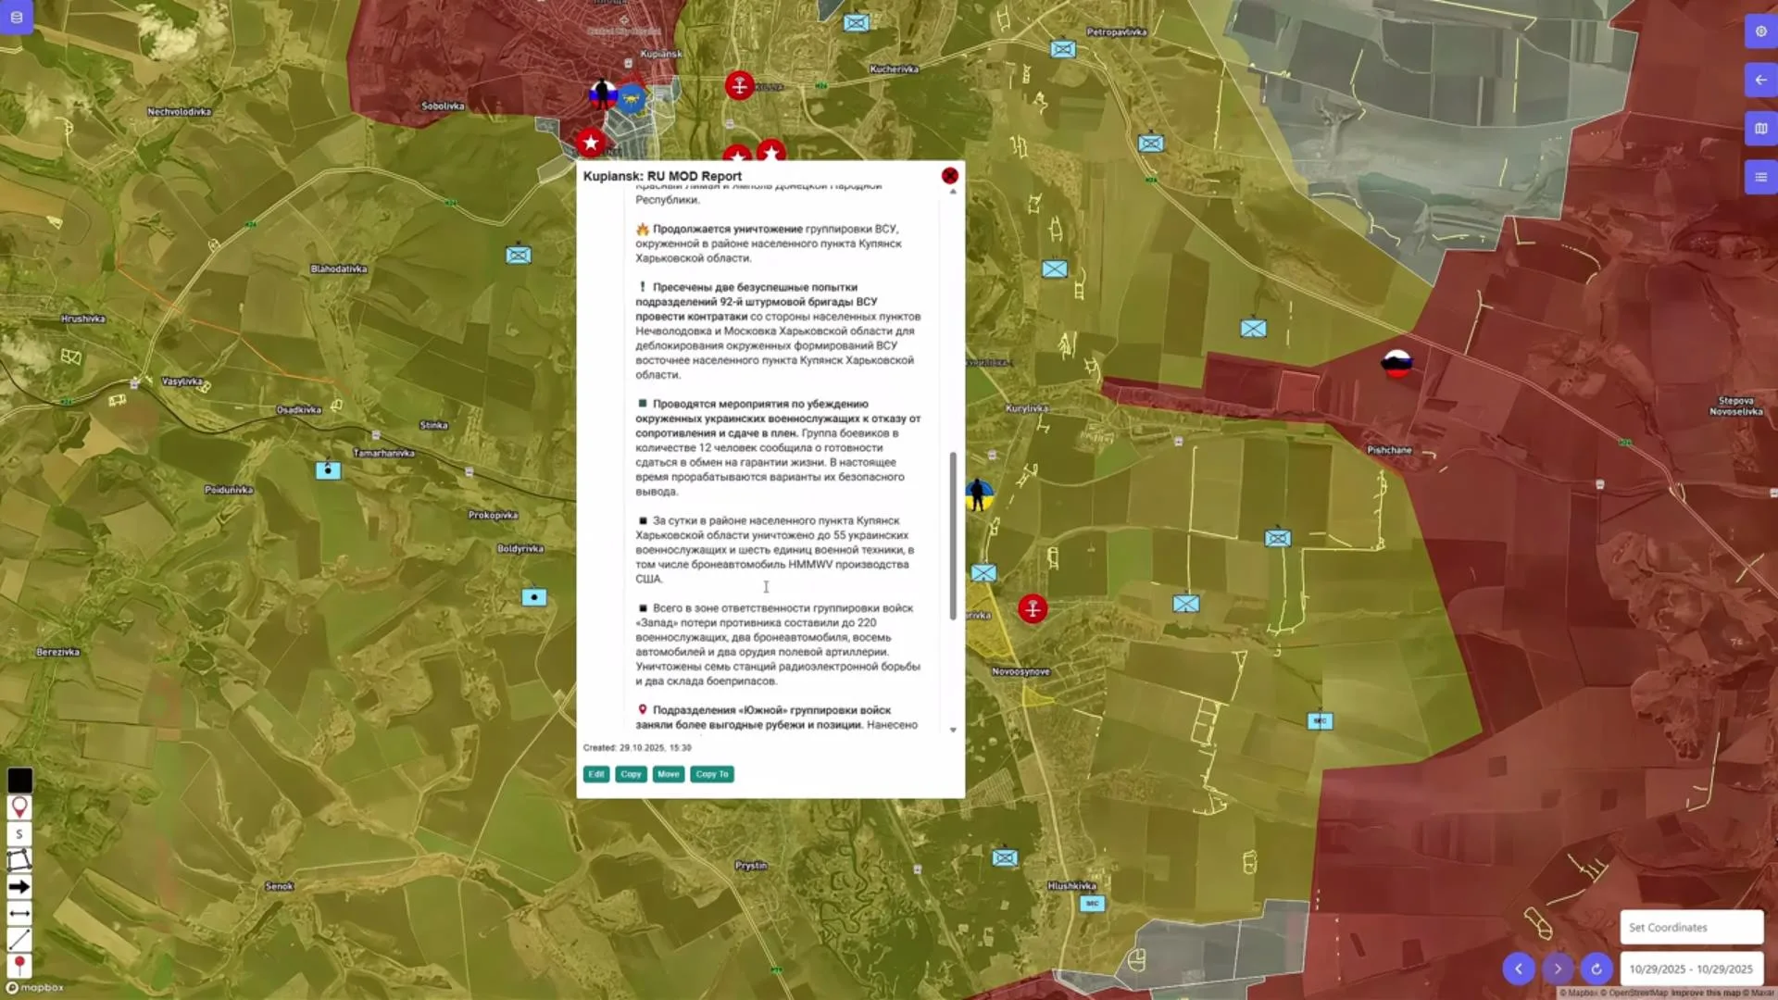1778x1000 pixels.
Task: Open settings gear button top right
Action: pyautogui.click(x=1760, y=31)
